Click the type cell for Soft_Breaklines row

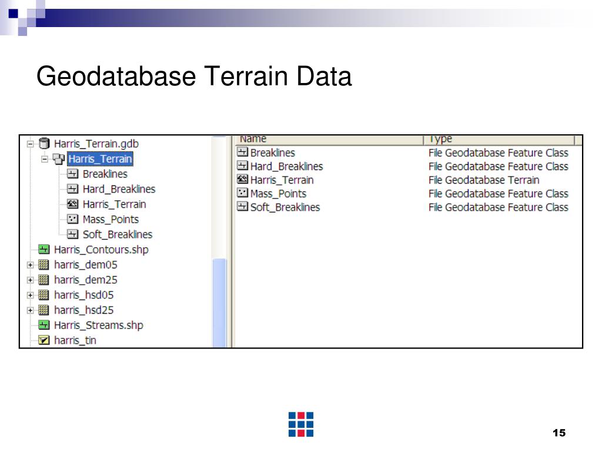(499, 207)
